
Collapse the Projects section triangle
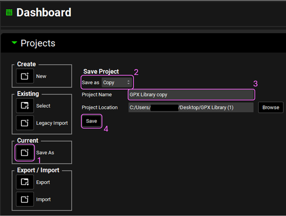(14, 43)
